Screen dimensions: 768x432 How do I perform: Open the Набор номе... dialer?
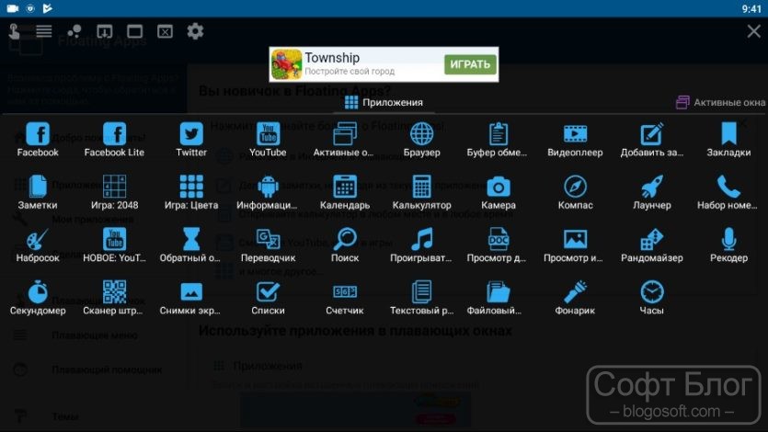point(728,192)
